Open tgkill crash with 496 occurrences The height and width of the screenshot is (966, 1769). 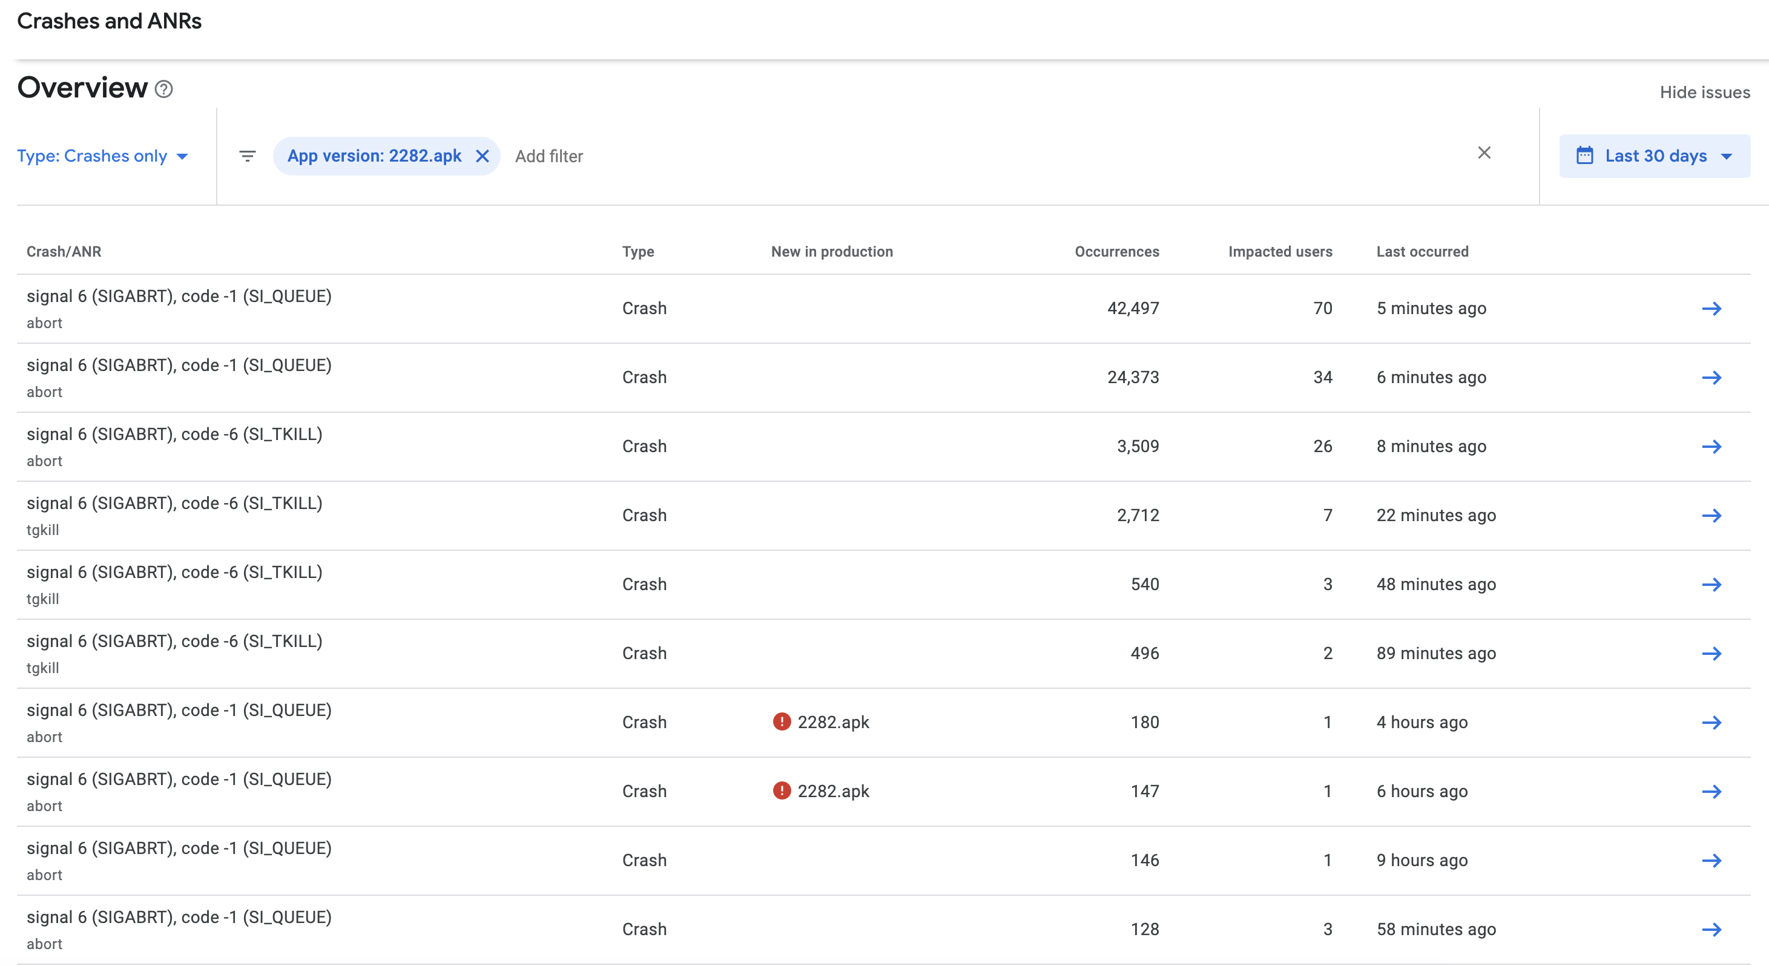coord(174,641)
